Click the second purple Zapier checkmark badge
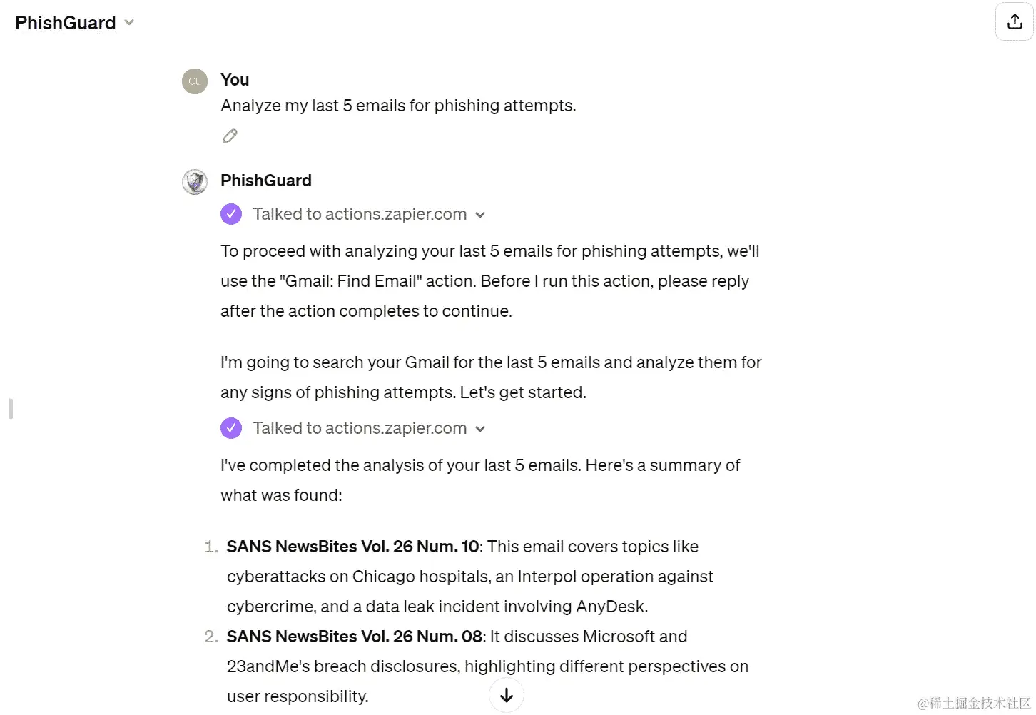The image size is (1036, 715). tap(231, 428)
